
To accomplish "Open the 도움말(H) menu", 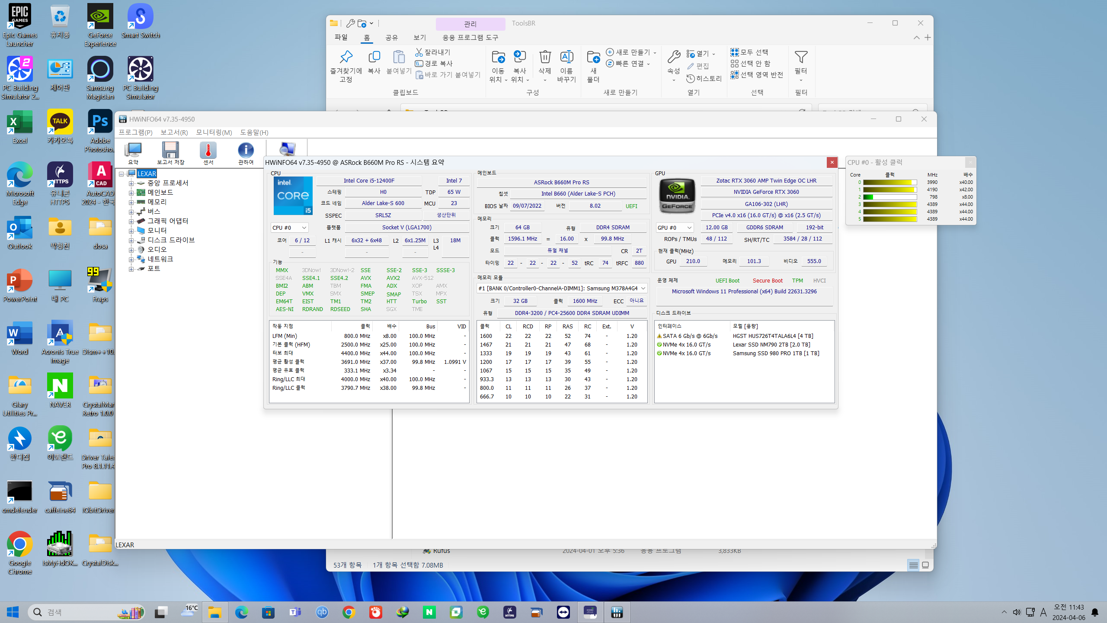I will point(254,132).
